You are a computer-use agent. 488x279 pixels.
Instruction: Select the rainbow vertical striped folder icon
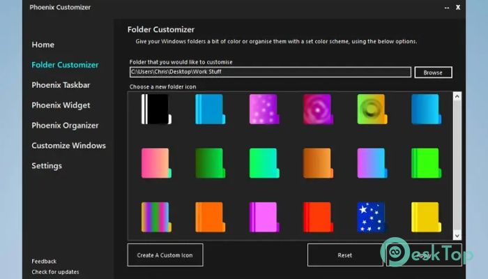click(156, 217)
